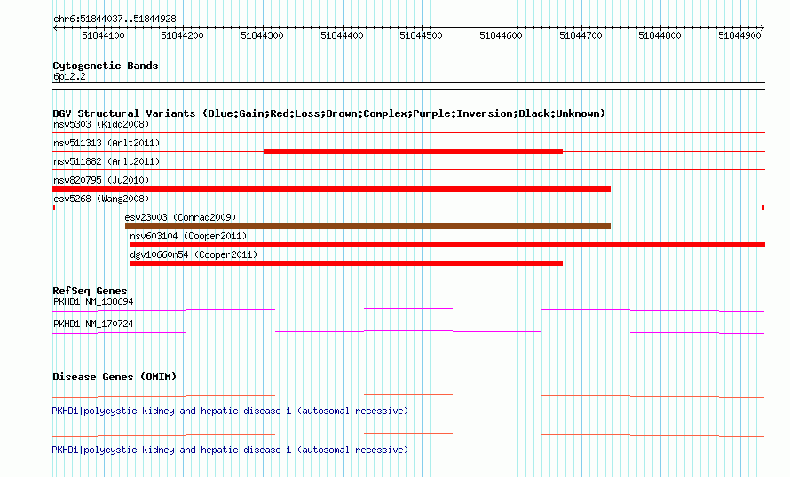This screenshot has width=790, height=477.
Task: Open the first PKHD1 polycystic kidney disease link
Action: tap(230, 411)
